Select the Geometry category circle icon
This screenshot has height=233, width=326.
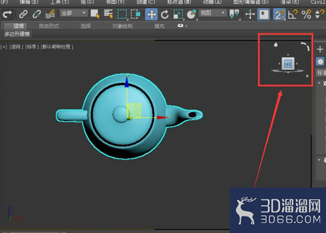[x=320, y=62]
